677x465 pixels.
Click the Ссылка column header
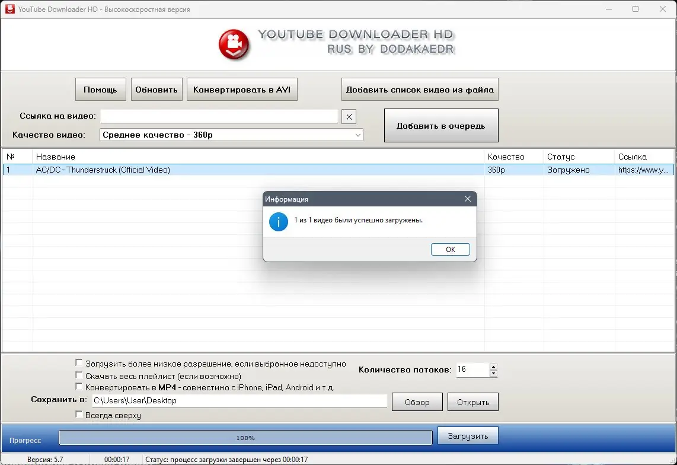tap(644, 157)
